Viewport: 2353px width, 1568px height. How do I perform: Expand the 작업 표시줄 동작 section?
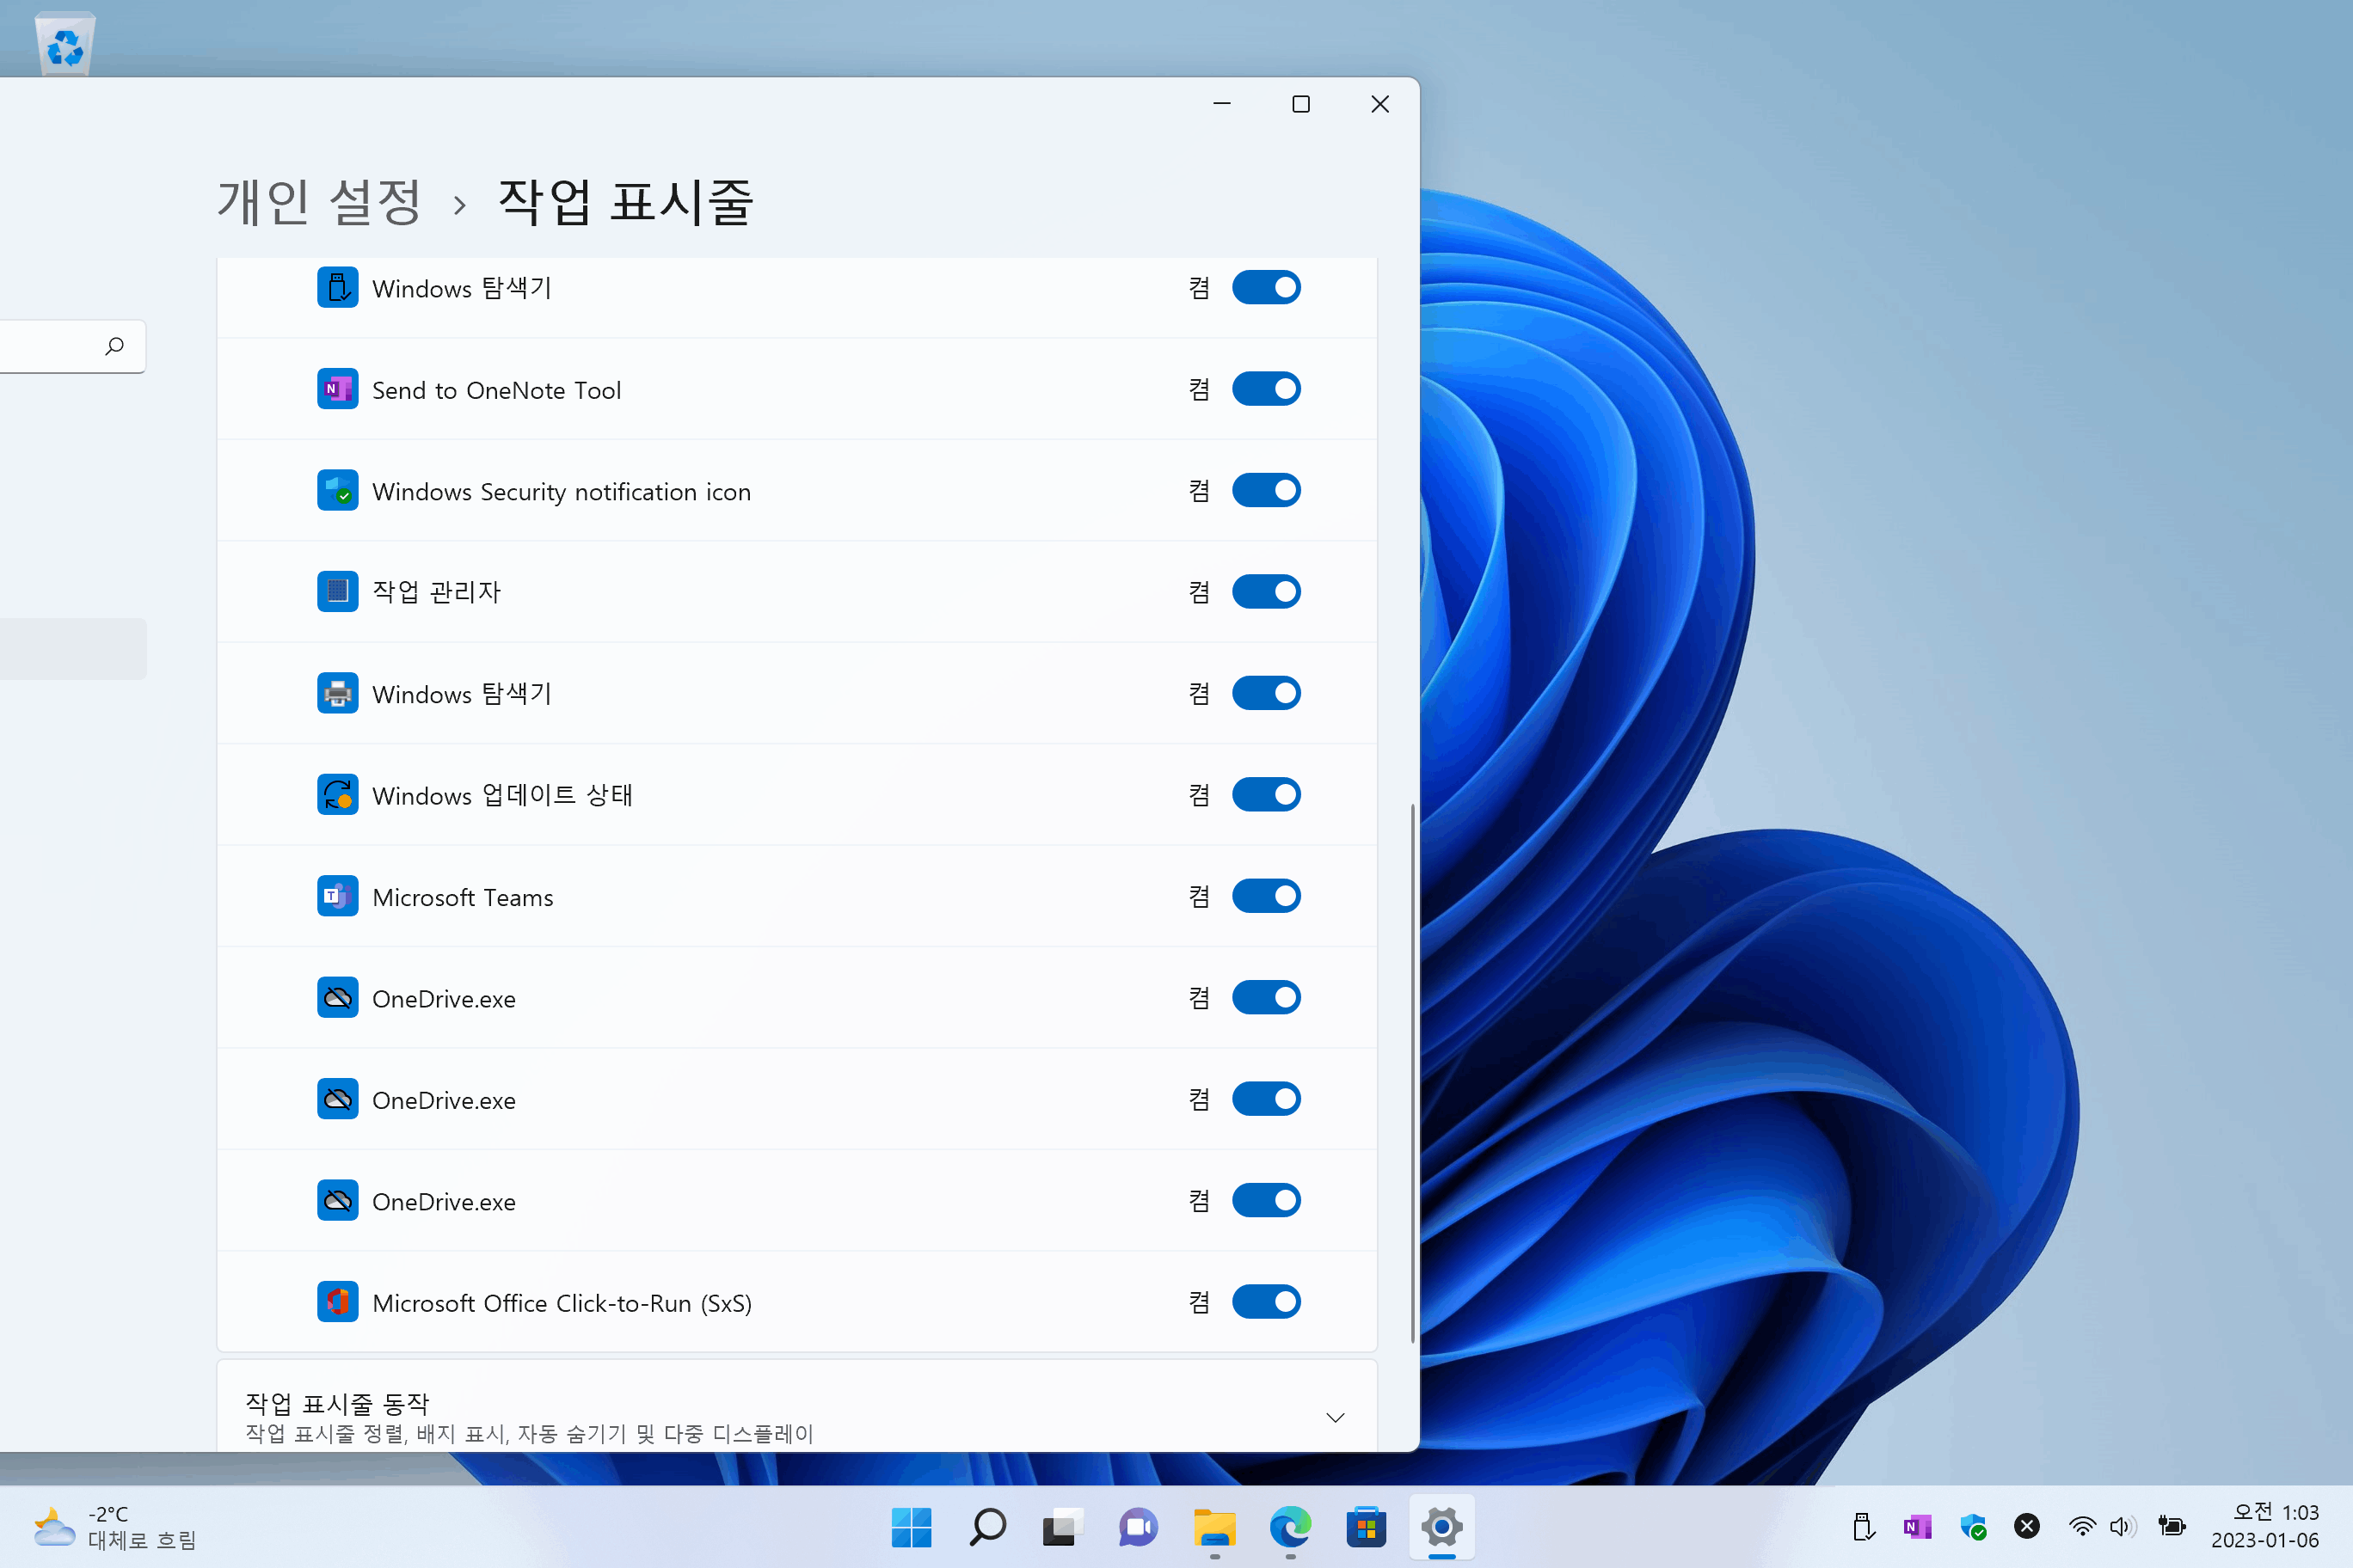click(1335, 1417)
